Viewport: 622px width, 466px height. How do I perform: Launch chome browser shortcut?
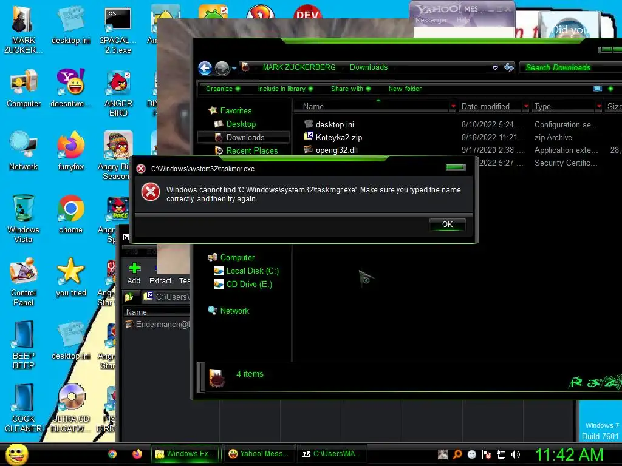pyautogui.click(x=70, y=214)
